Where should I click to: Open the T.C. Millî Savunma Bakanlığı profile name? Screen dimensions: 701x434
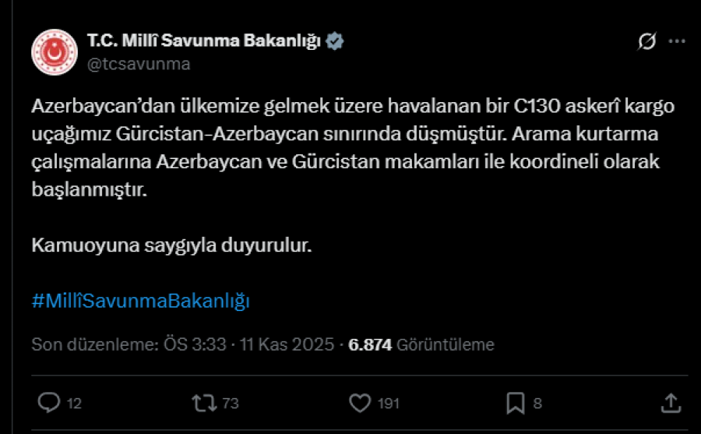[204, 41]
